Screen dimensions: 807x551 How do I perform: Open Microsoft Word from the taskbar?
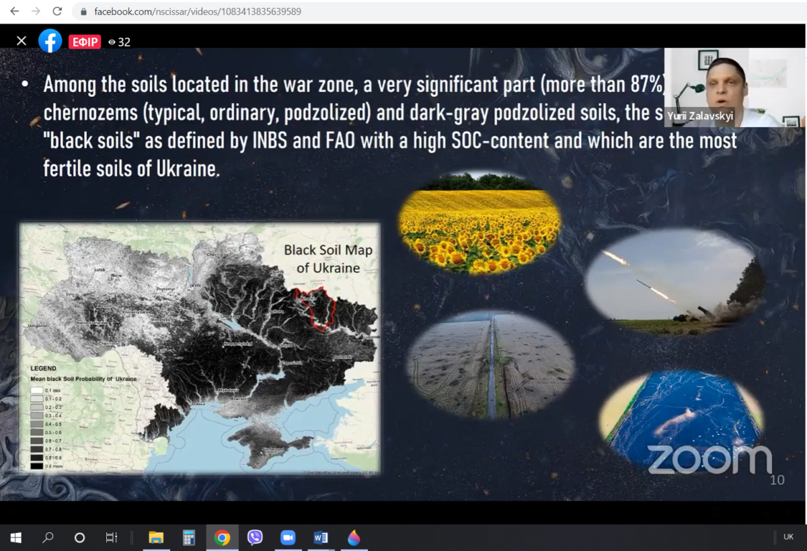(321, 538)
